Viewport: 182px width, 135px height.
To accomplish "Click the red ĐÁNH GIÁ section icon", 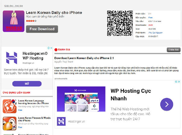I will (56, 50).
